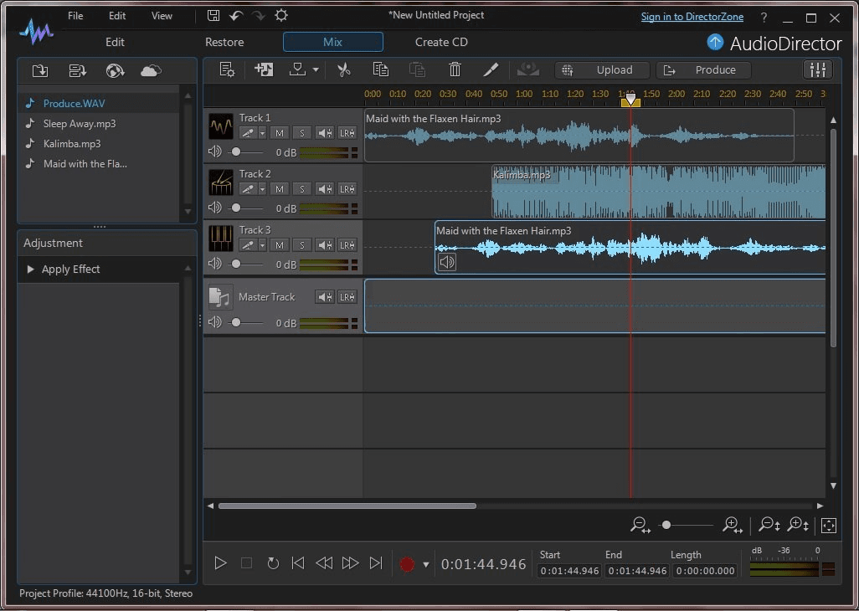Click Sign in to DirectorZone link

[x=692, y=17]
